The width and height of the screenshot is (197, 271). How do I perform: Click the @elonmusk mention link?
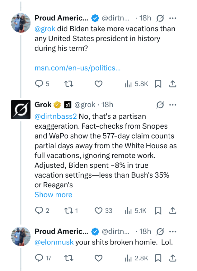coord(54,242)
